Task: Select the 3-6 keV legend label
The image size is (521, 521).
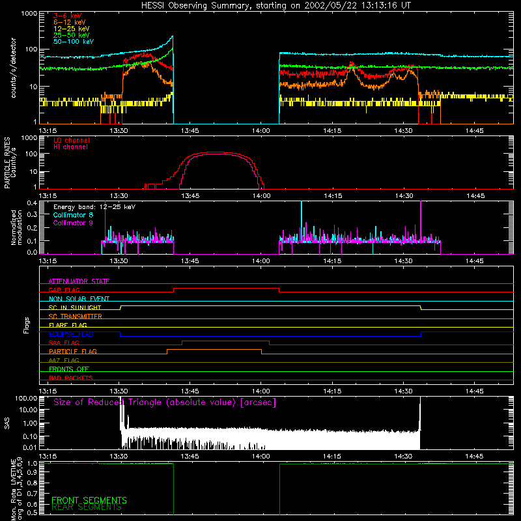Action: pyautogui.click(x=68, y=16)
